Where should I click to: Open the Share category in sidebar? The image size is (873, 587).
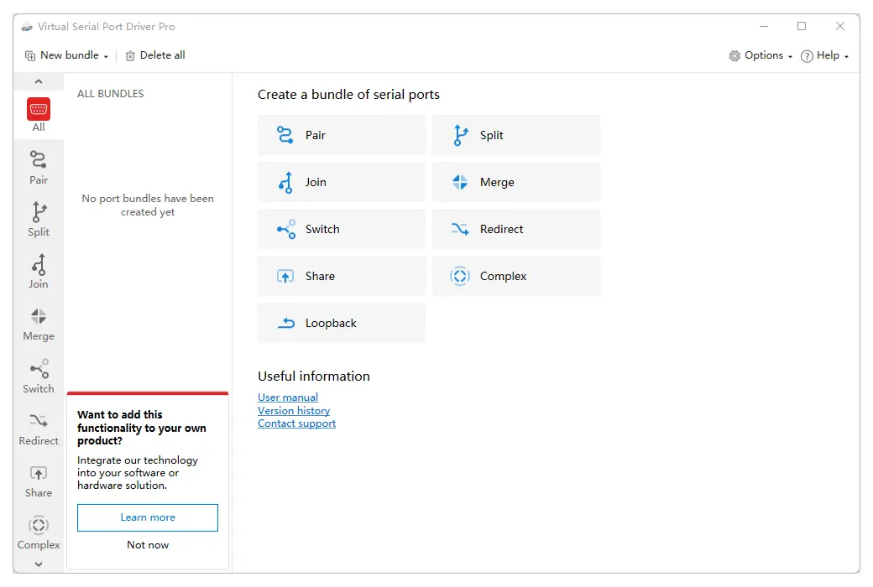click(x=39, y=481)
